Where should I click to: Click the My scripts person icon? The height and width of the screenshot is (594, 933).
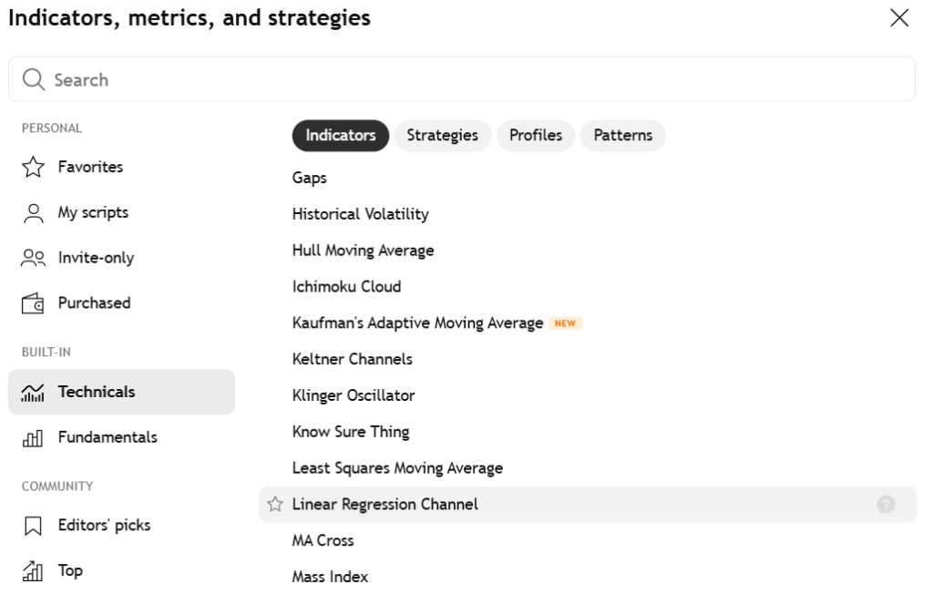click(34, 212)
